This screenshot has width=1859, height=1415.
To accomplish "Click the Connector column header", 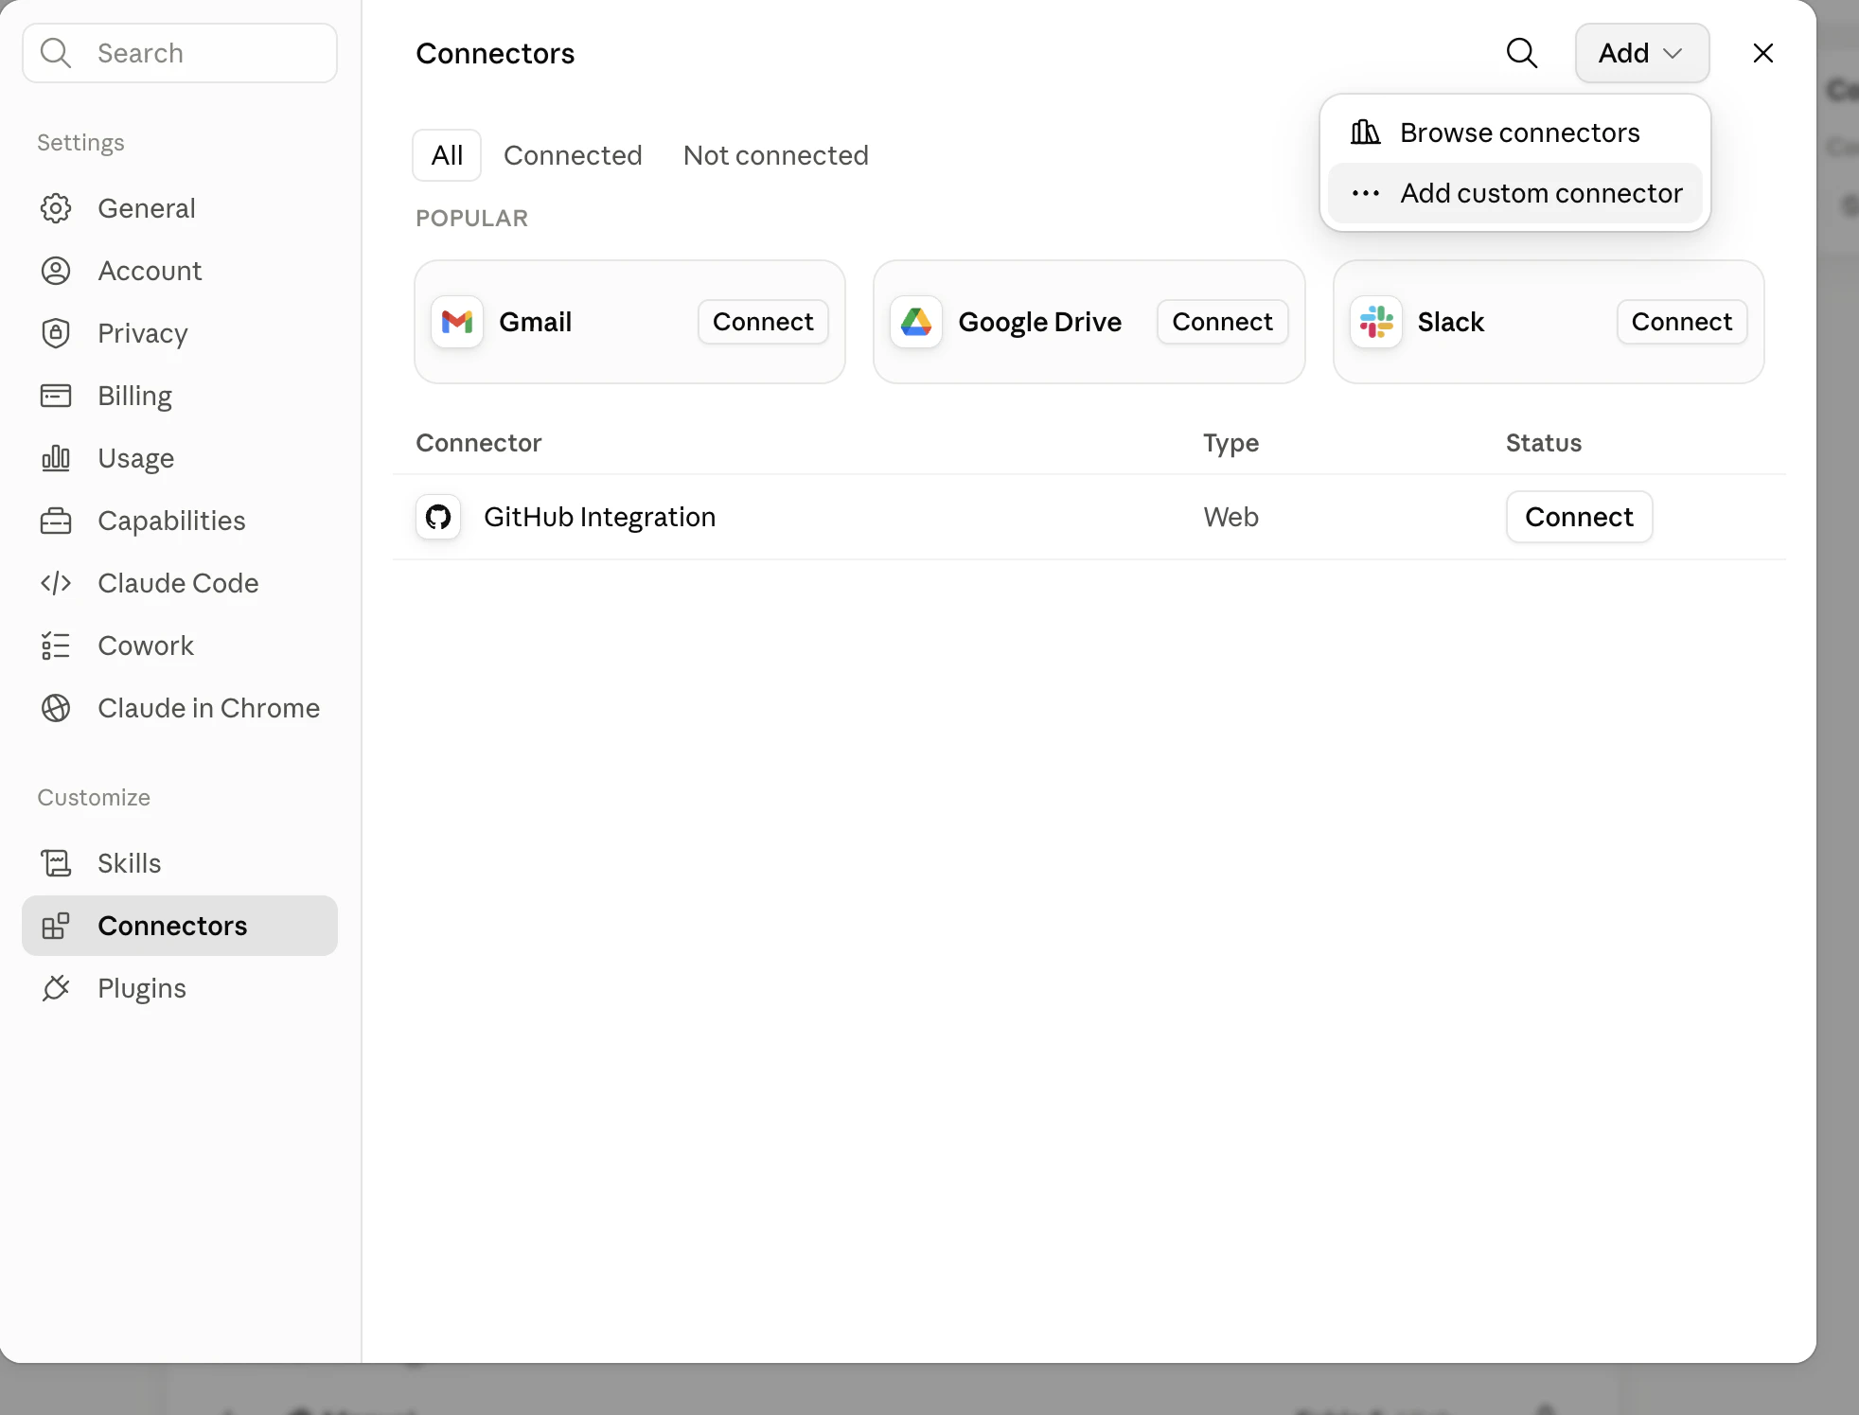I will pyautogui.click(x=479, y=443).
